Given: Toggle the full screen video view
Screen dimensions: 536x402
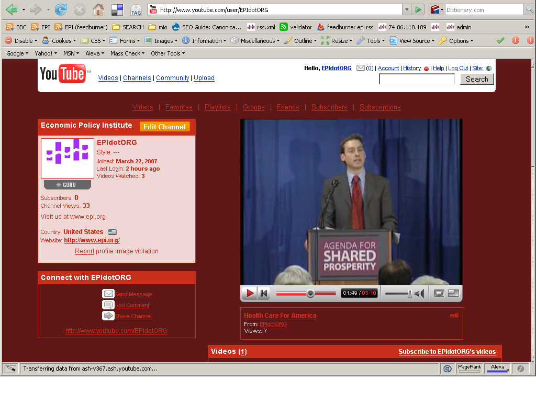Looking at the screenshot, I should (454, 293).
